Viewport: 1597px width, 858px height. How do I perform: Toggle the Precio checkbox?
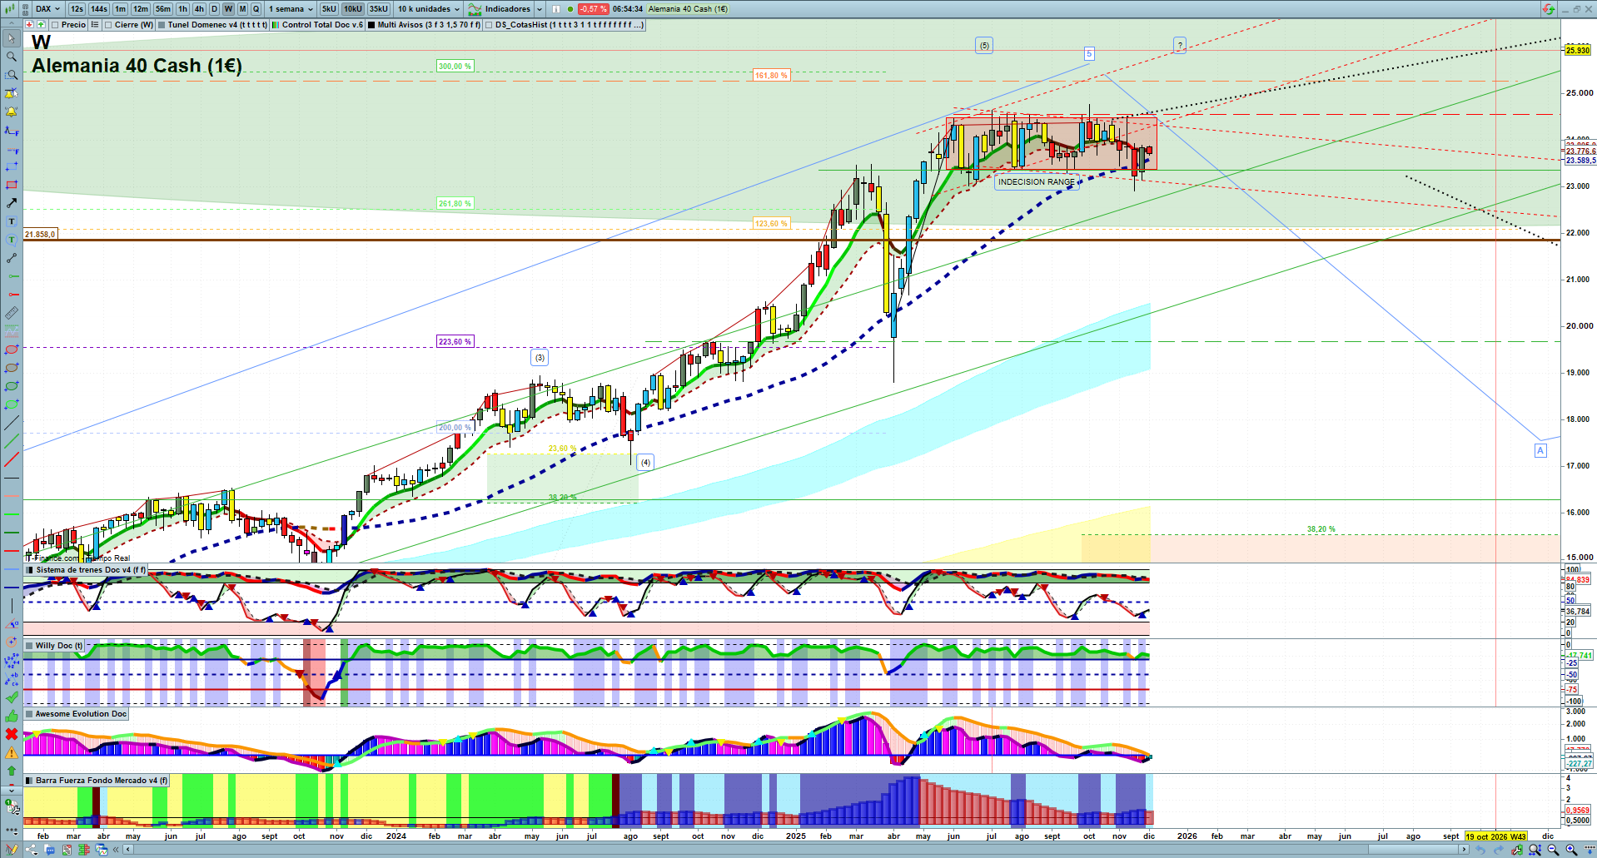click(55, 25)
